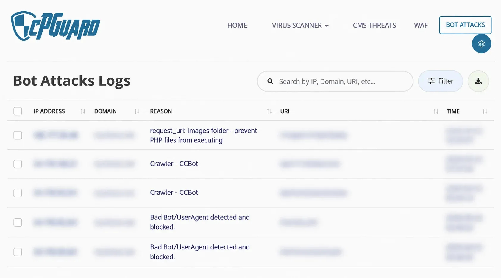Focus the Search by IP, Domain, URI field
501x278 pixels.
coord(335,81)
